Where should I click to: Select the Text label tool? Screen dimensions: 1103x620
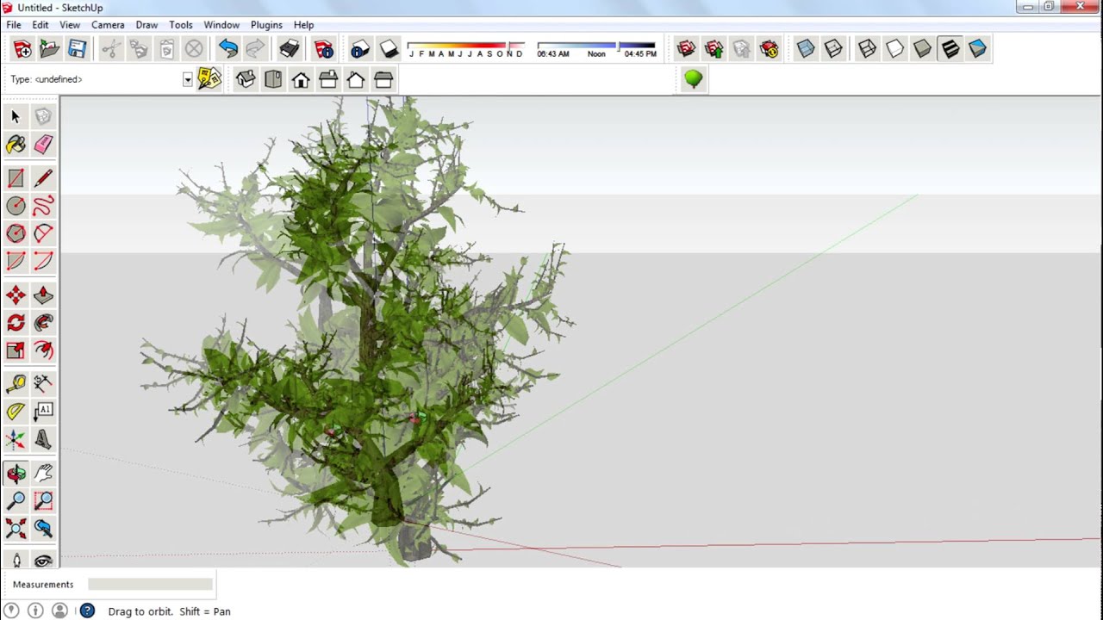click(43, 412)
